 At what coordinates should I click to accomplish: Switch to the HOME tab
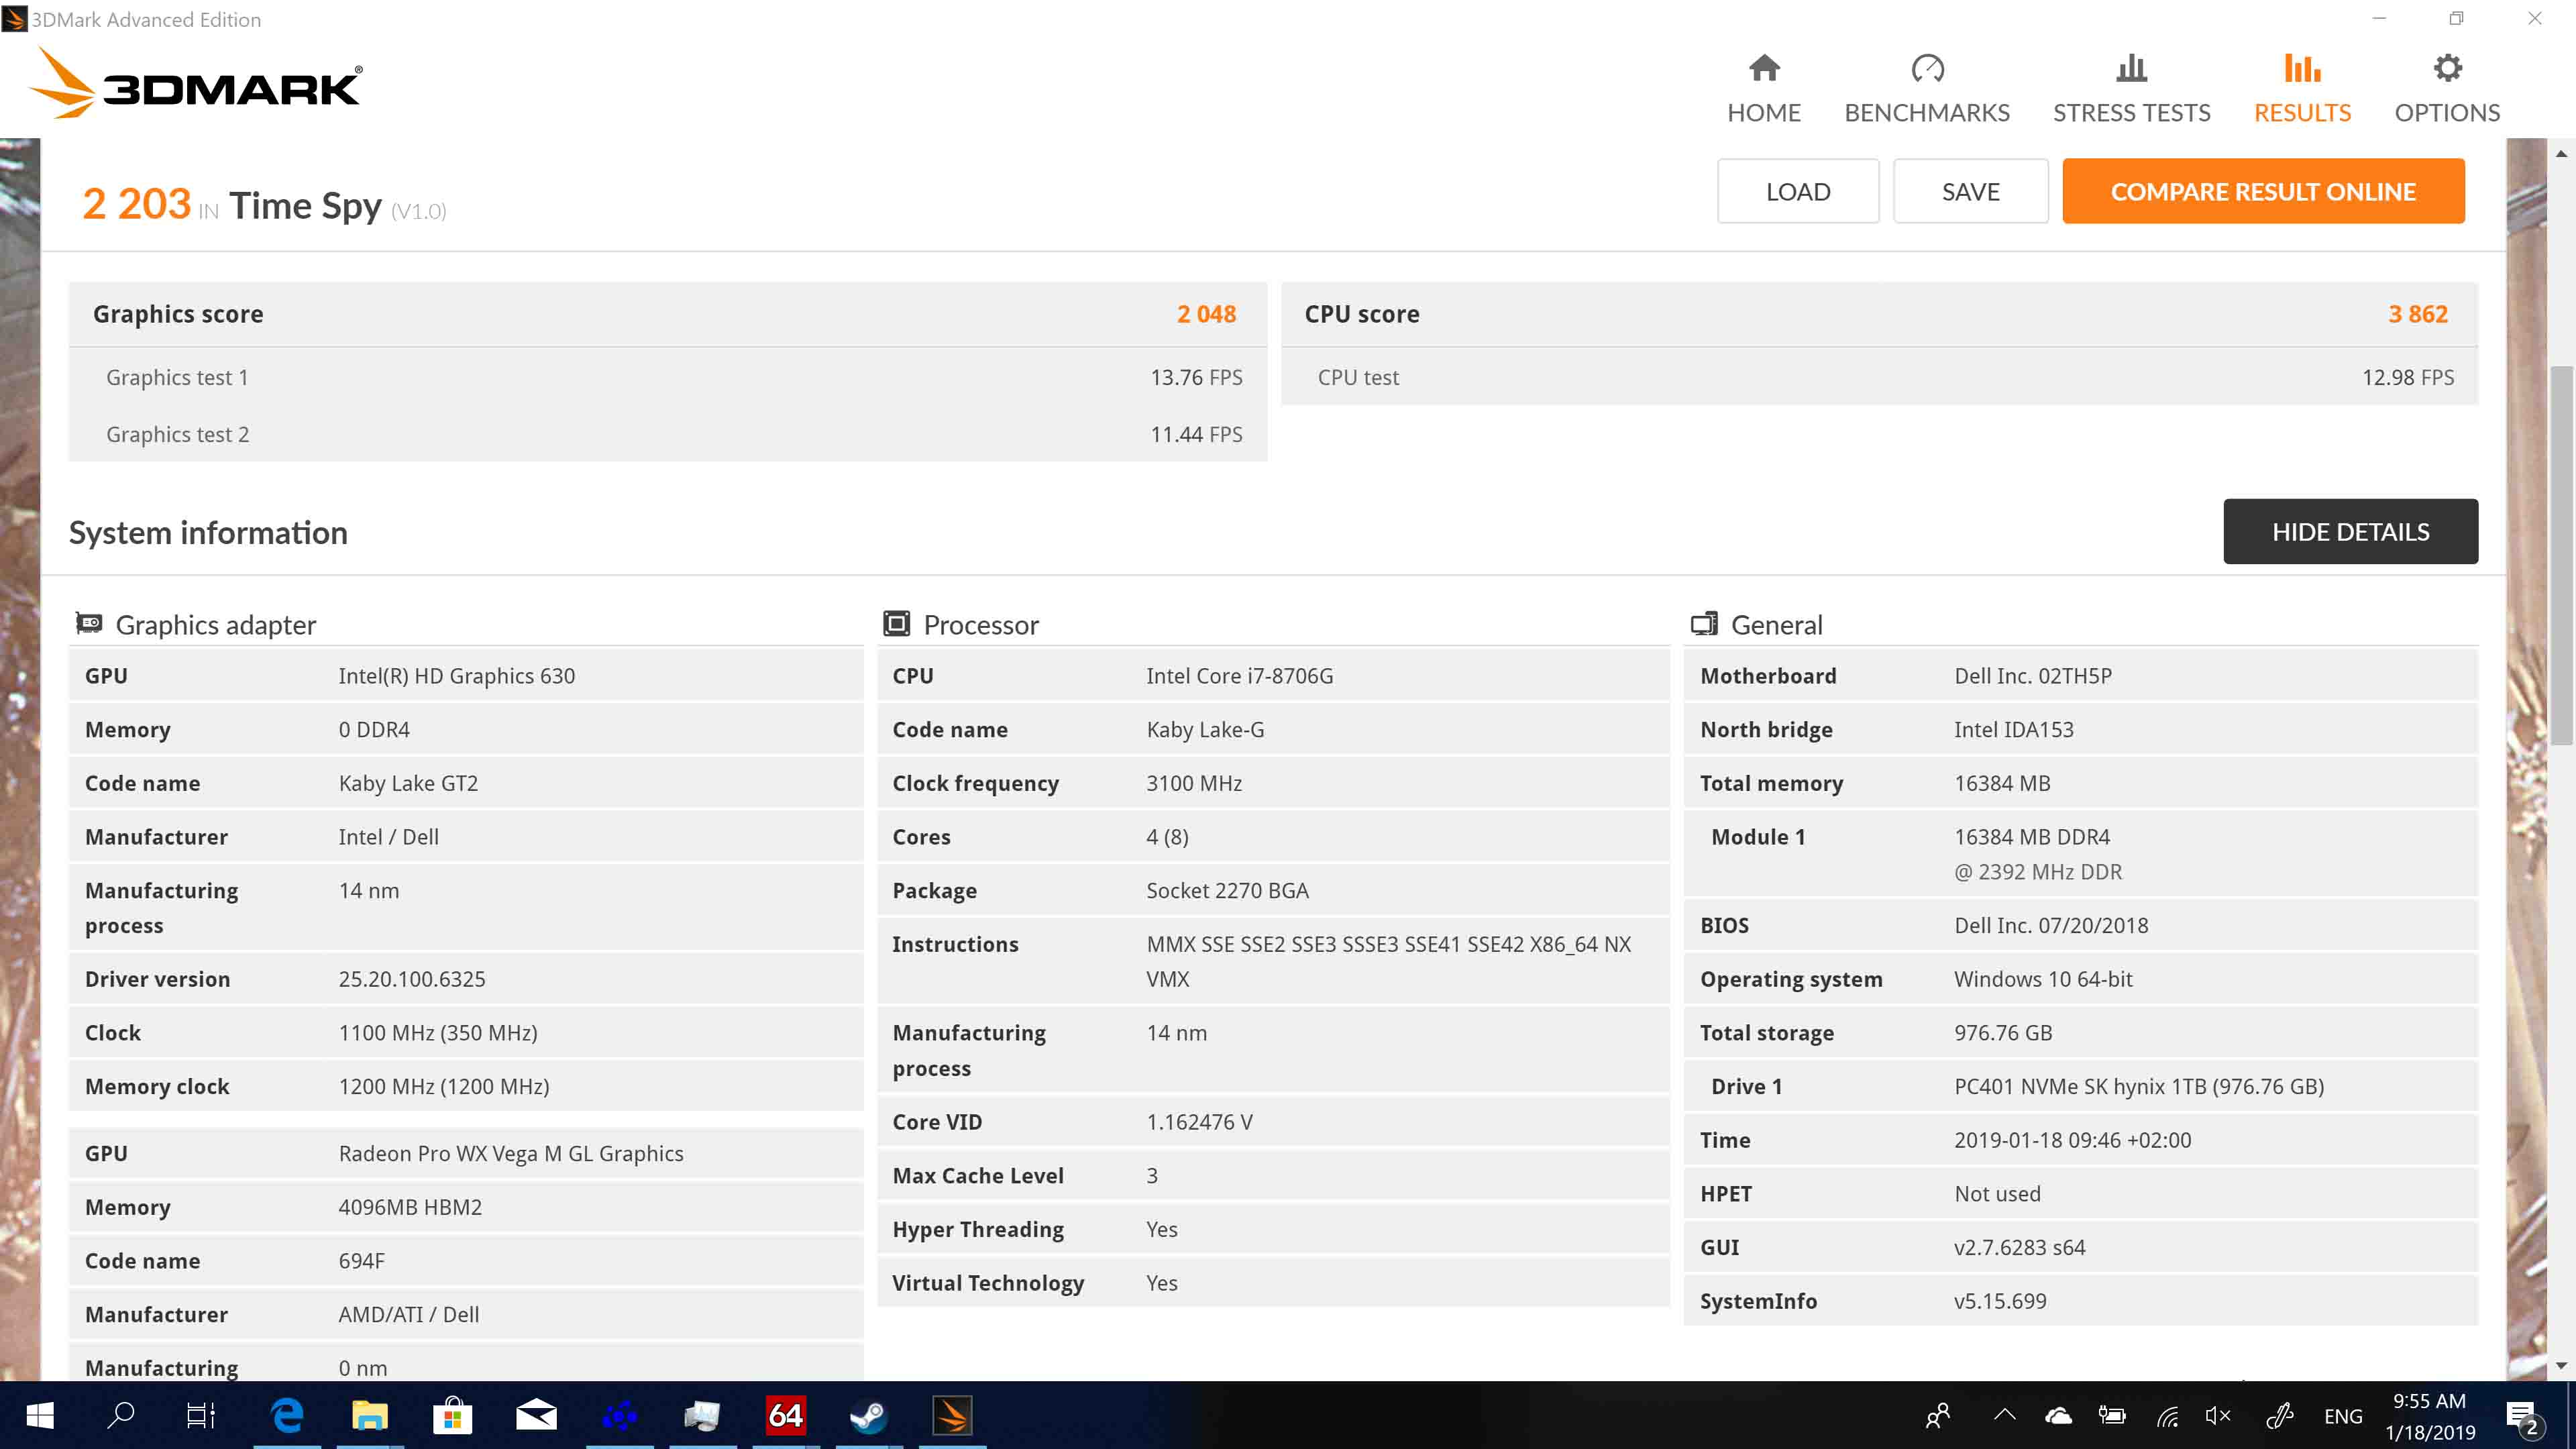(x=1764, y=113)
